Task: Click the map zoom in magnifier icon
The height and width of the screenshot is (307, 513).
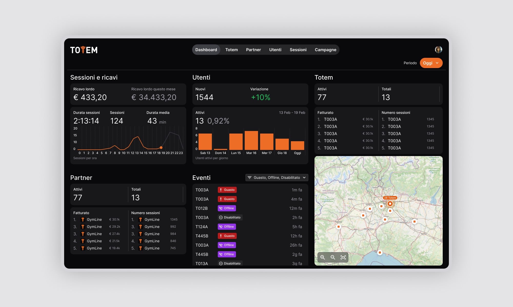Action: (323, 257)
